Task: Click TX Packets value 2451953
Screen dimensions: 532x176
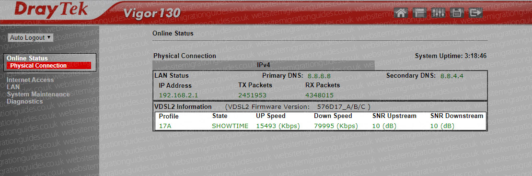Action: [252, 95]
